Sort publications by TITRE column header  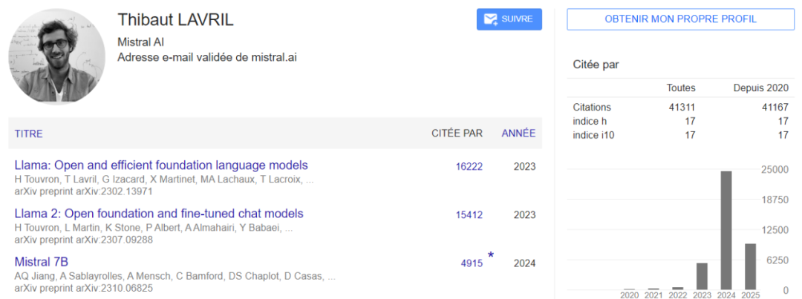pyautogui.click(x=28, y=134)
